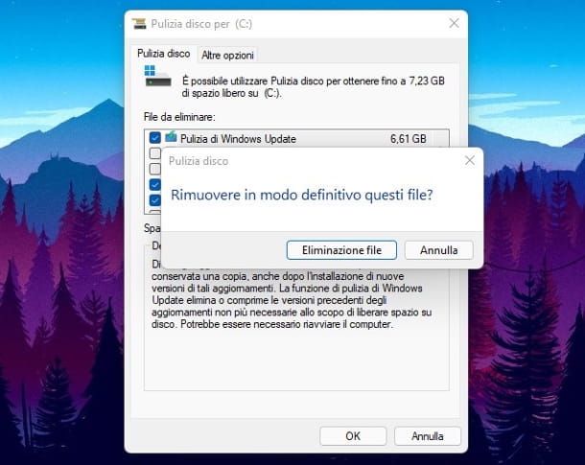The height and width of the screenshot is (465, 585).
Task: Switch to the Altre opzioni tab
Action: [227, 56]
